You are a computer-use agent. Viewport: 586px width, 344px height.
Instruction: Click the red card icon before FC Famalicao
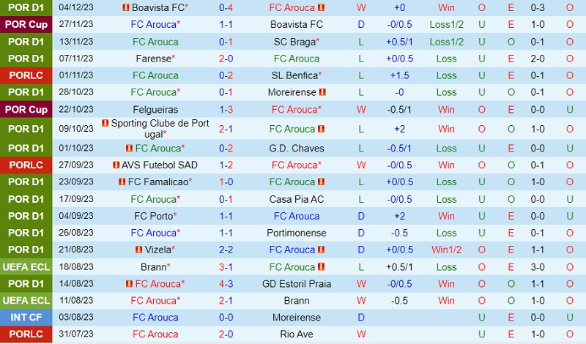click(x=122, y=182)
